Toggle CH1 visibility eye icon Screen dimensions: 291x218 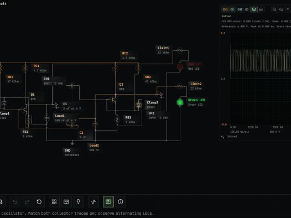click(x=232, y=9)
